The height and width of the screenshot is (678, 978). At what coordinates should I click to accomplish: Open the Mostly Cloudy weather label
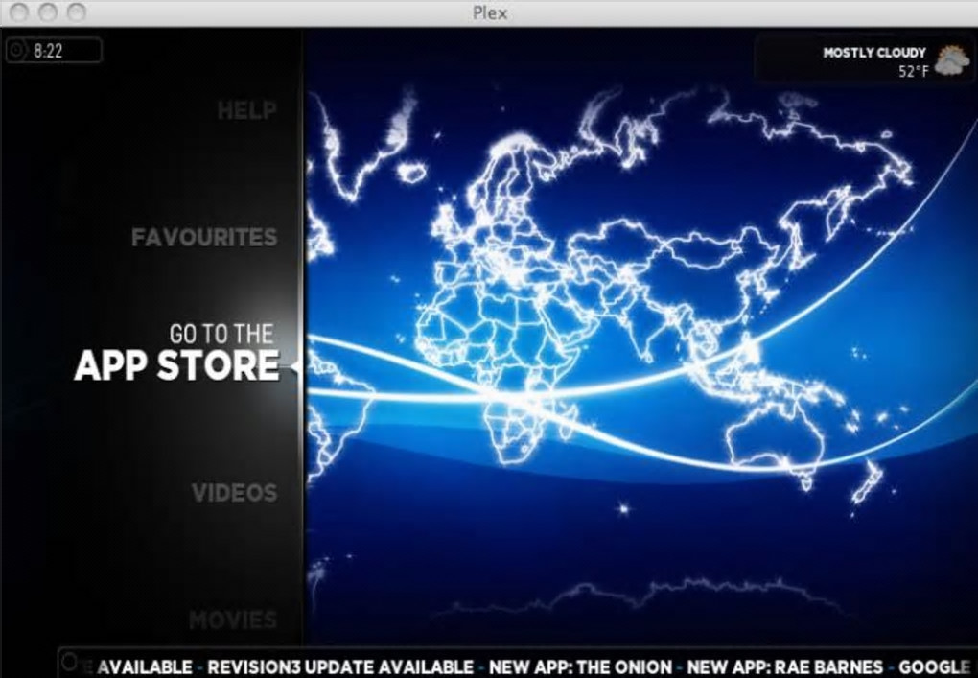pos(874,53)
